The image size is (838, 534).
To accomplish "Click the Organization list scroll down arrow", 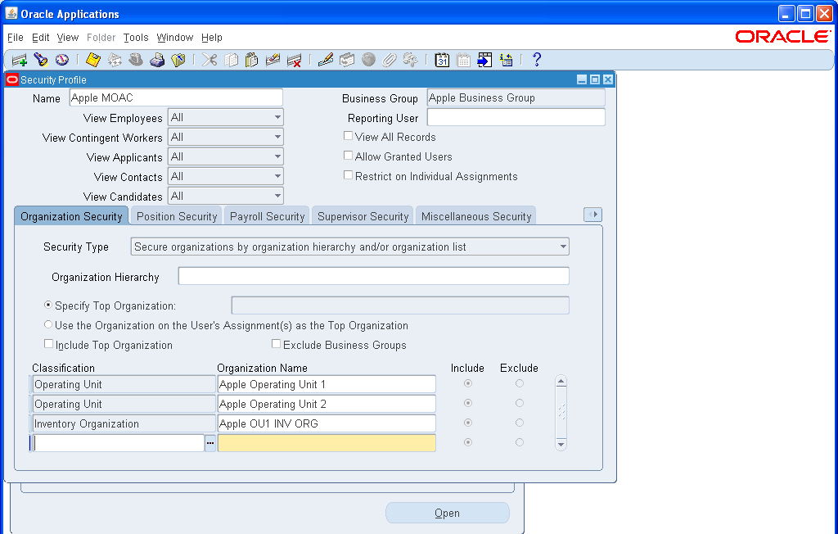I will [x=561, y=444].
